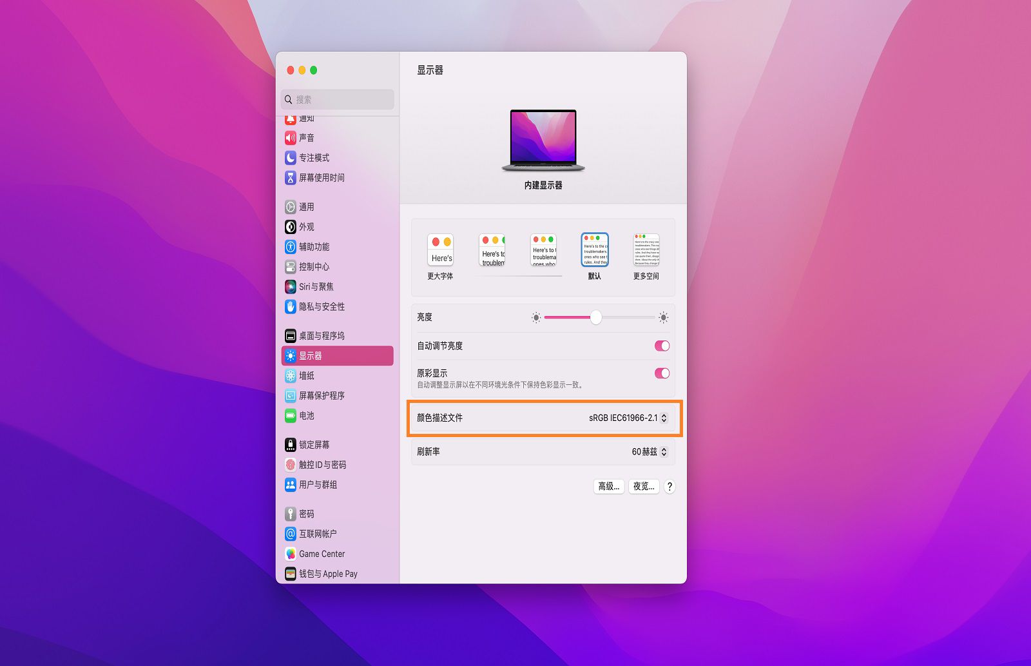Click the Game Center sidebar icon

(290, 553)
